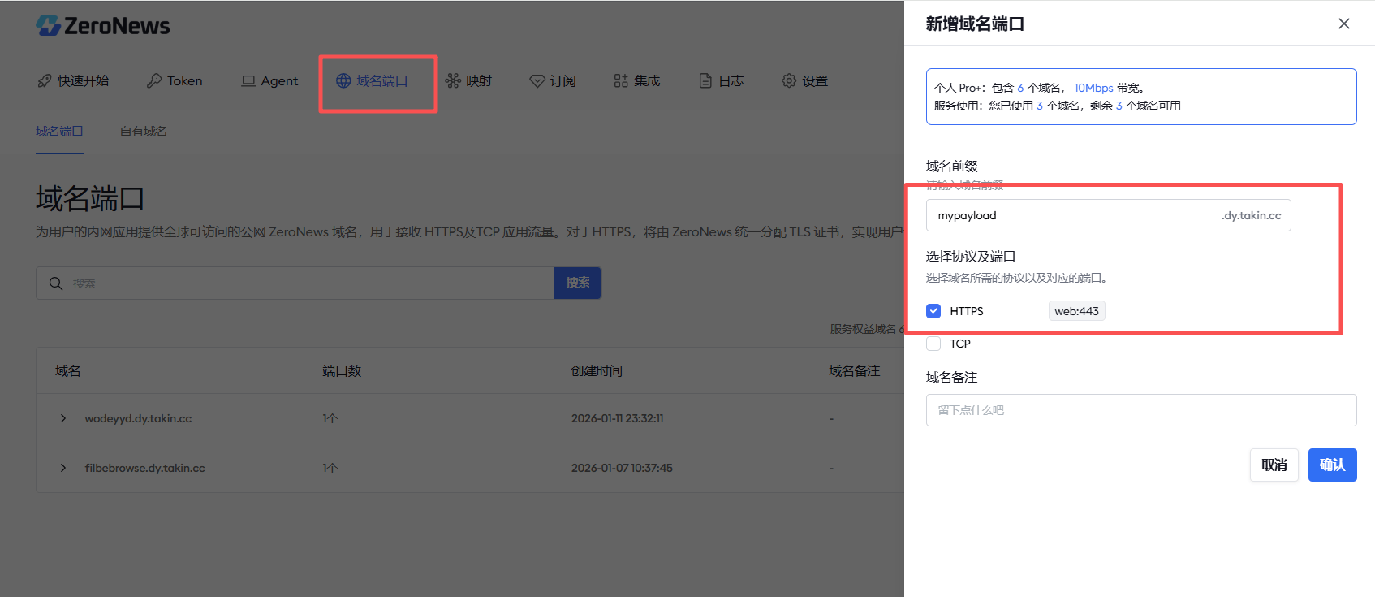This screenshot has height=597, width=1375.
Task: Click the 端口数 column header
Action: (x=342, y=371)
